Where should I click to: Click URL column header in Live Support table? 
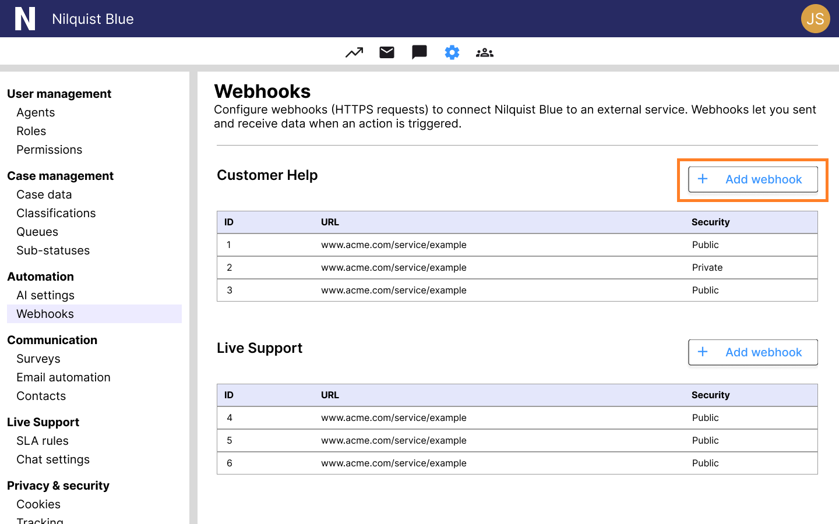pyautogui.click(x=330, y=395)
